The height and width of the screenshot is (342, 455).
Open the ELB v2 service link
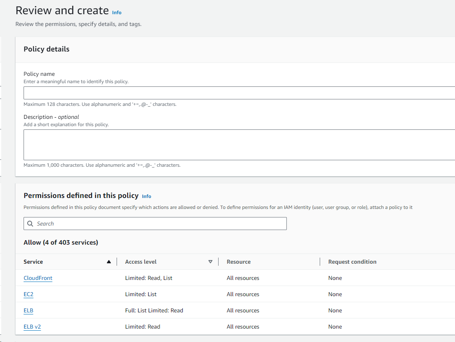pyautogui.click(x=32, y=327)
